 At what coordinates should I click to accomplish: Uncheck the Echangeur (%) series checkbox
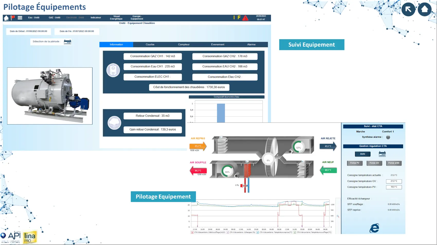click(x=228, y=232)
